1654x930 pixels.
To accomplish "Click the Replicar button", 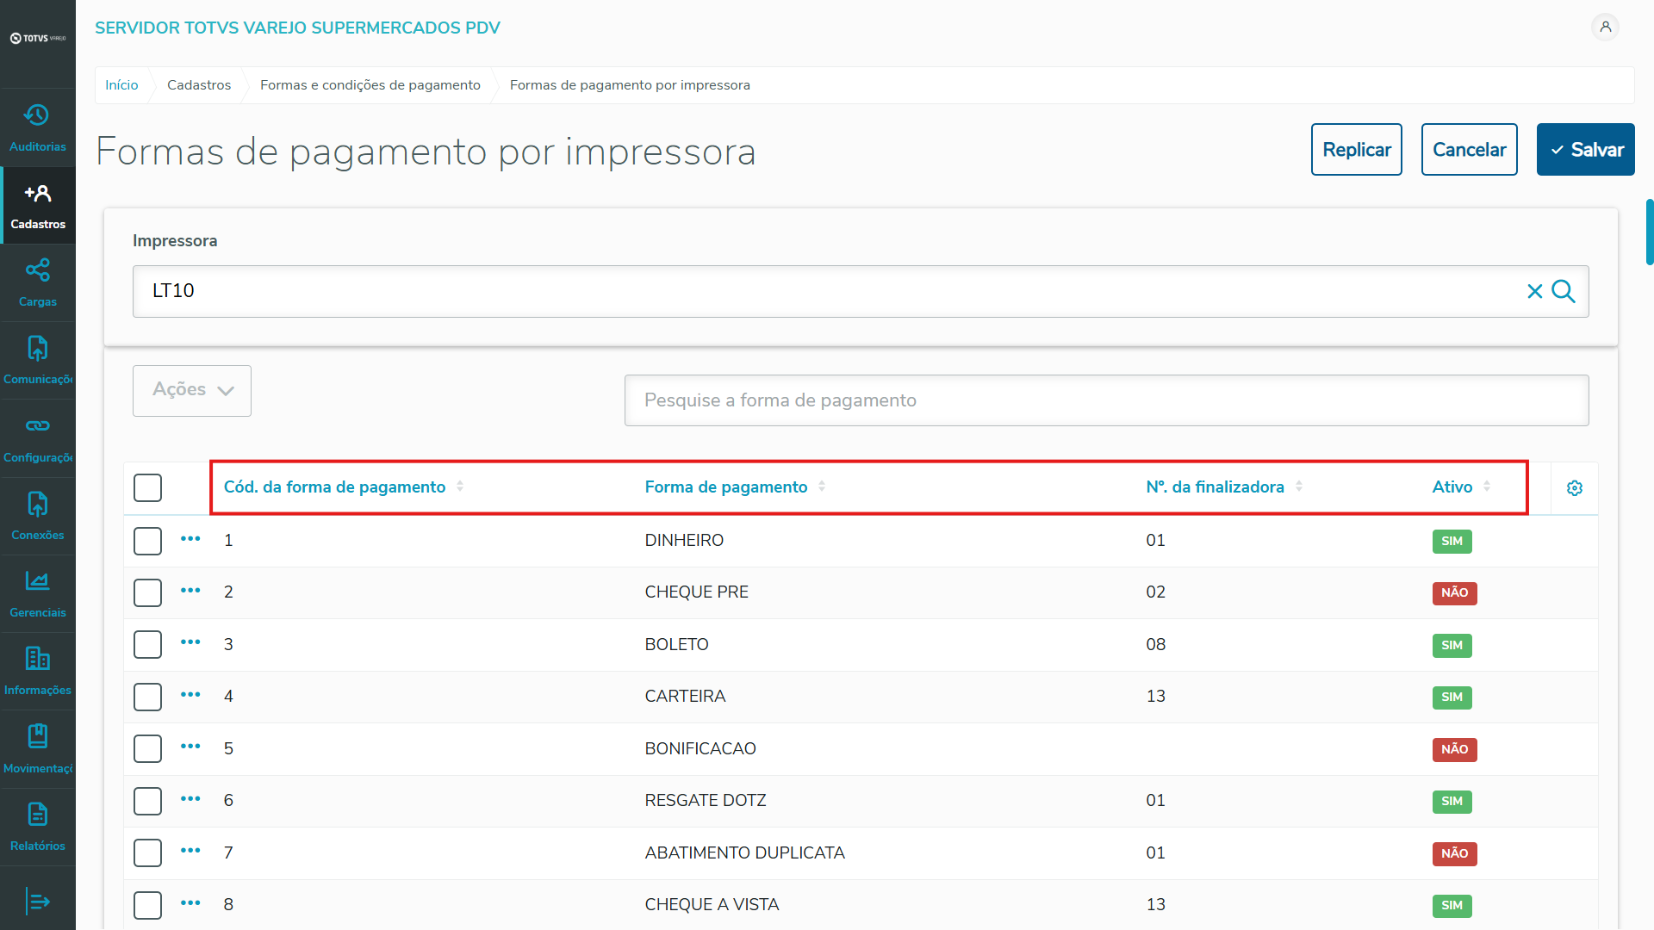I will (1356, 150).
